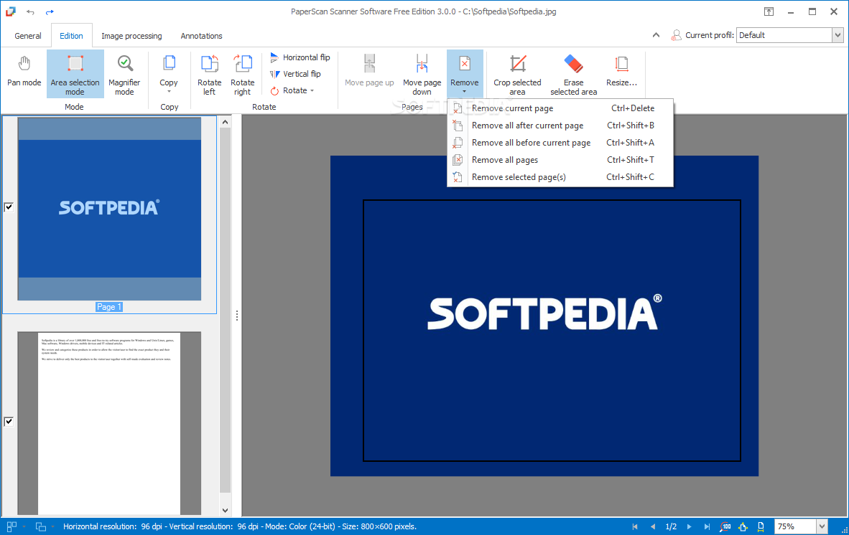Fit page to width
This screenshot has height=535, width=849.
(761, 526)
